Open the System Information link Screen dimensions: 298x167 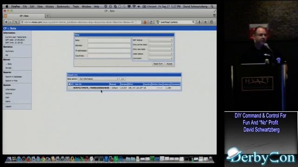[x=10, y=90]
